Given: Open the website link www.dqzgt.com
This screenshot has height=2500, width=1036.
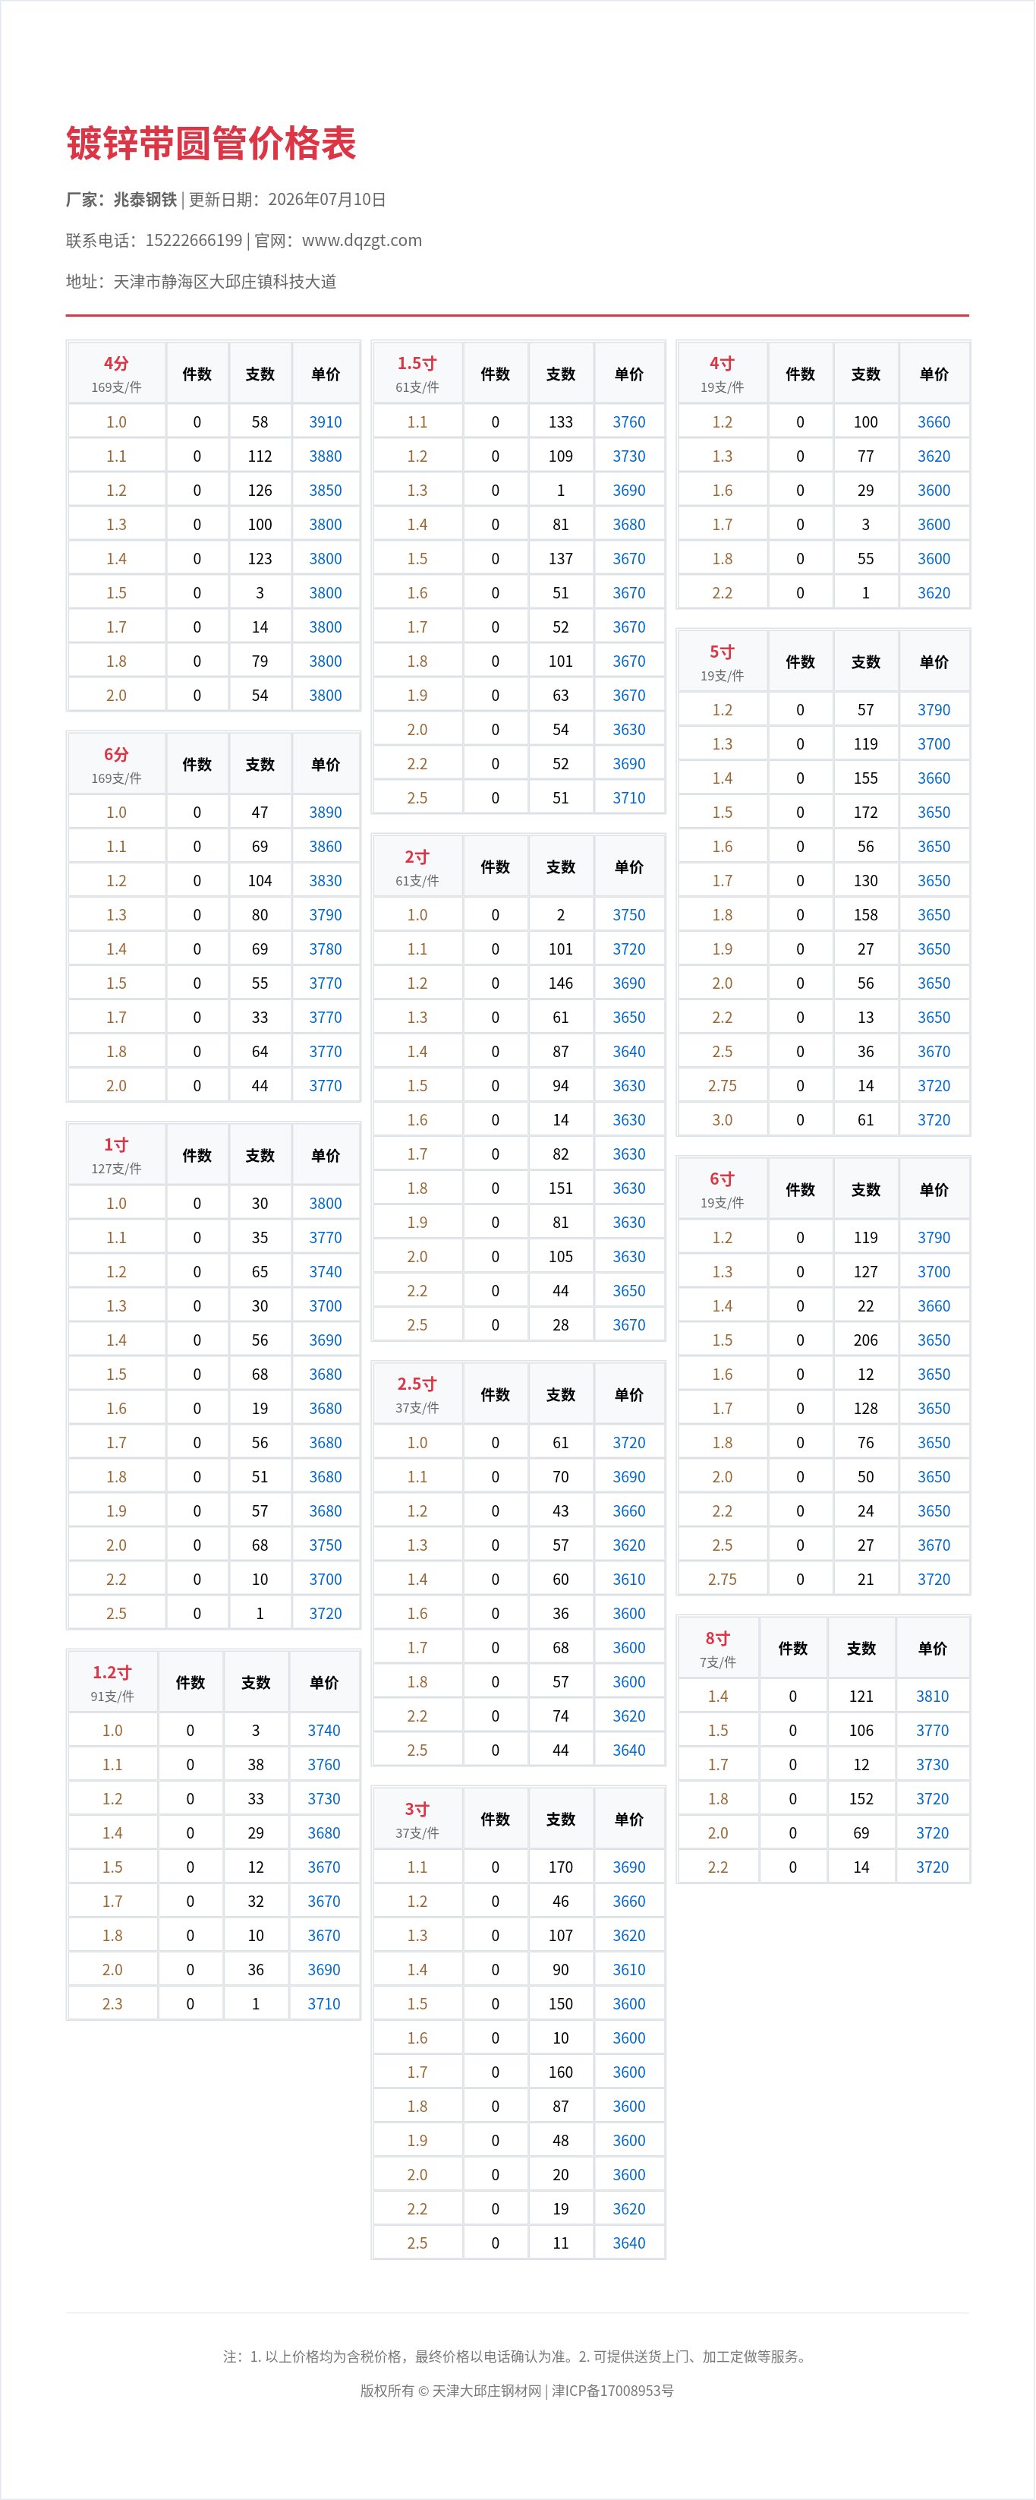Looking at the screenshot, I should (x=362, y=241).
